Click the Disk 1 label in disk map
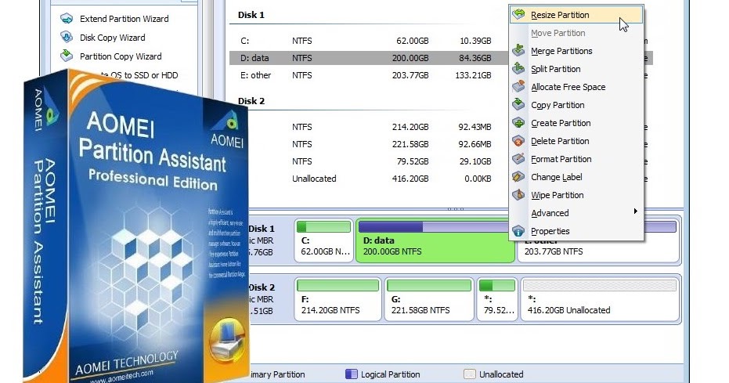Image resolution: width=729 pixels, height=383 pixels. click(262, 229)
